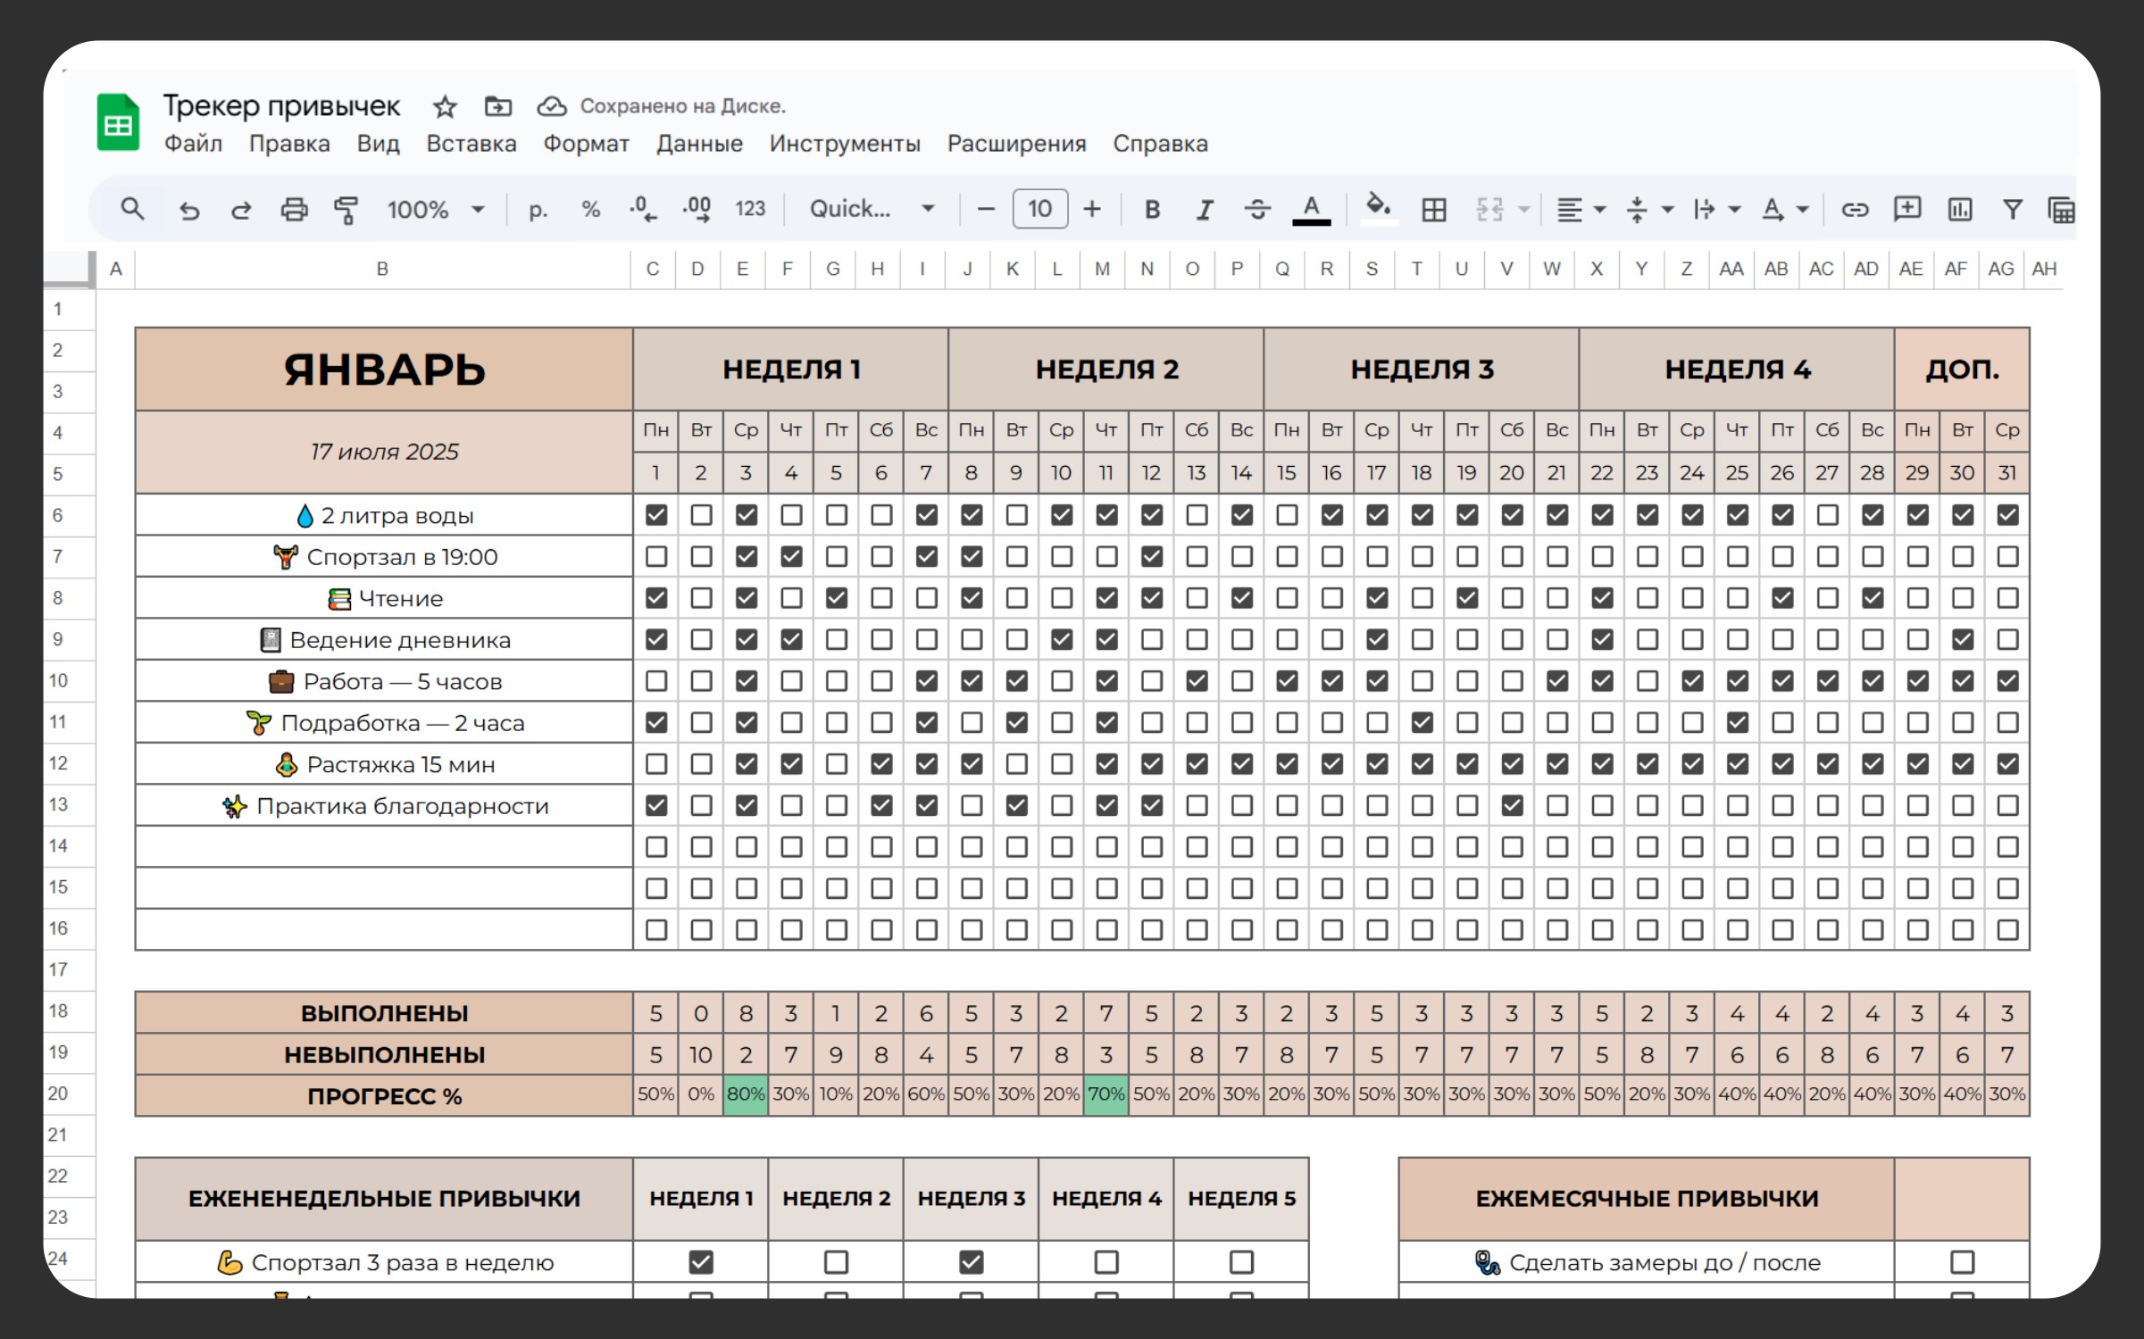This screenshot has height=1339, width=2144.
Task: Uncheck Спортзал 3 раза в неделю Неделя 1
Action: tap(702, 1262)
